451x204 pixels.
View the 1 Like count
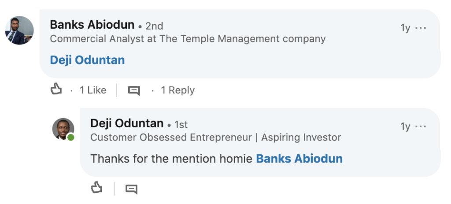tap(92, 90)
